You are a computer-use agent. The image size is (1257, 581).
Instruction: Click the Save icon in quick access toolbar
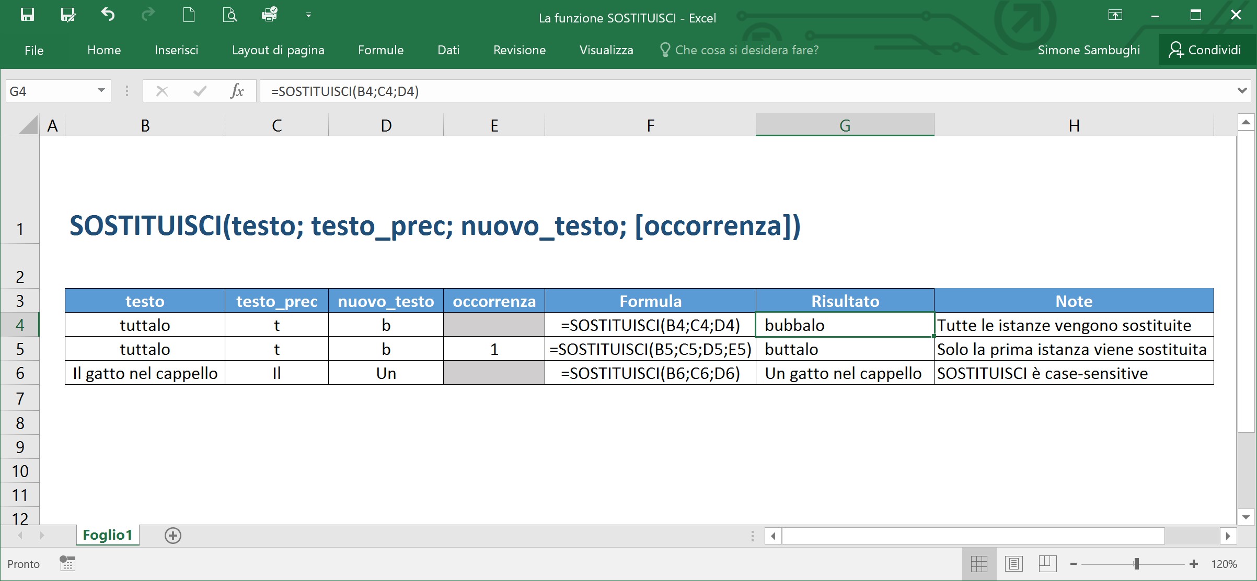tap(27, 15)
